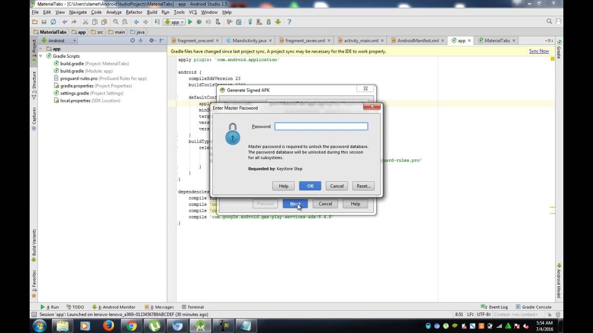Run app with green play icon
593x333 pixels.
pyautogui.click(x=190, y=22)
